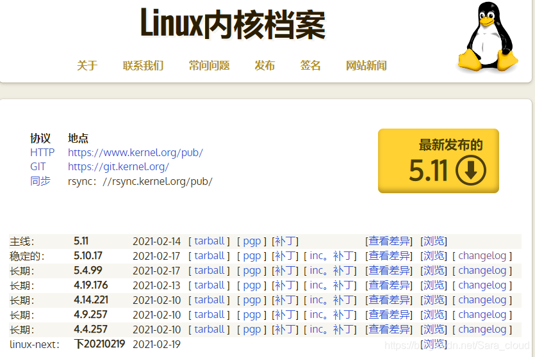The width and height of the screenshot is (535, 357).
Task: Open changelog for 5.10.17
Action: coord(482,256)
